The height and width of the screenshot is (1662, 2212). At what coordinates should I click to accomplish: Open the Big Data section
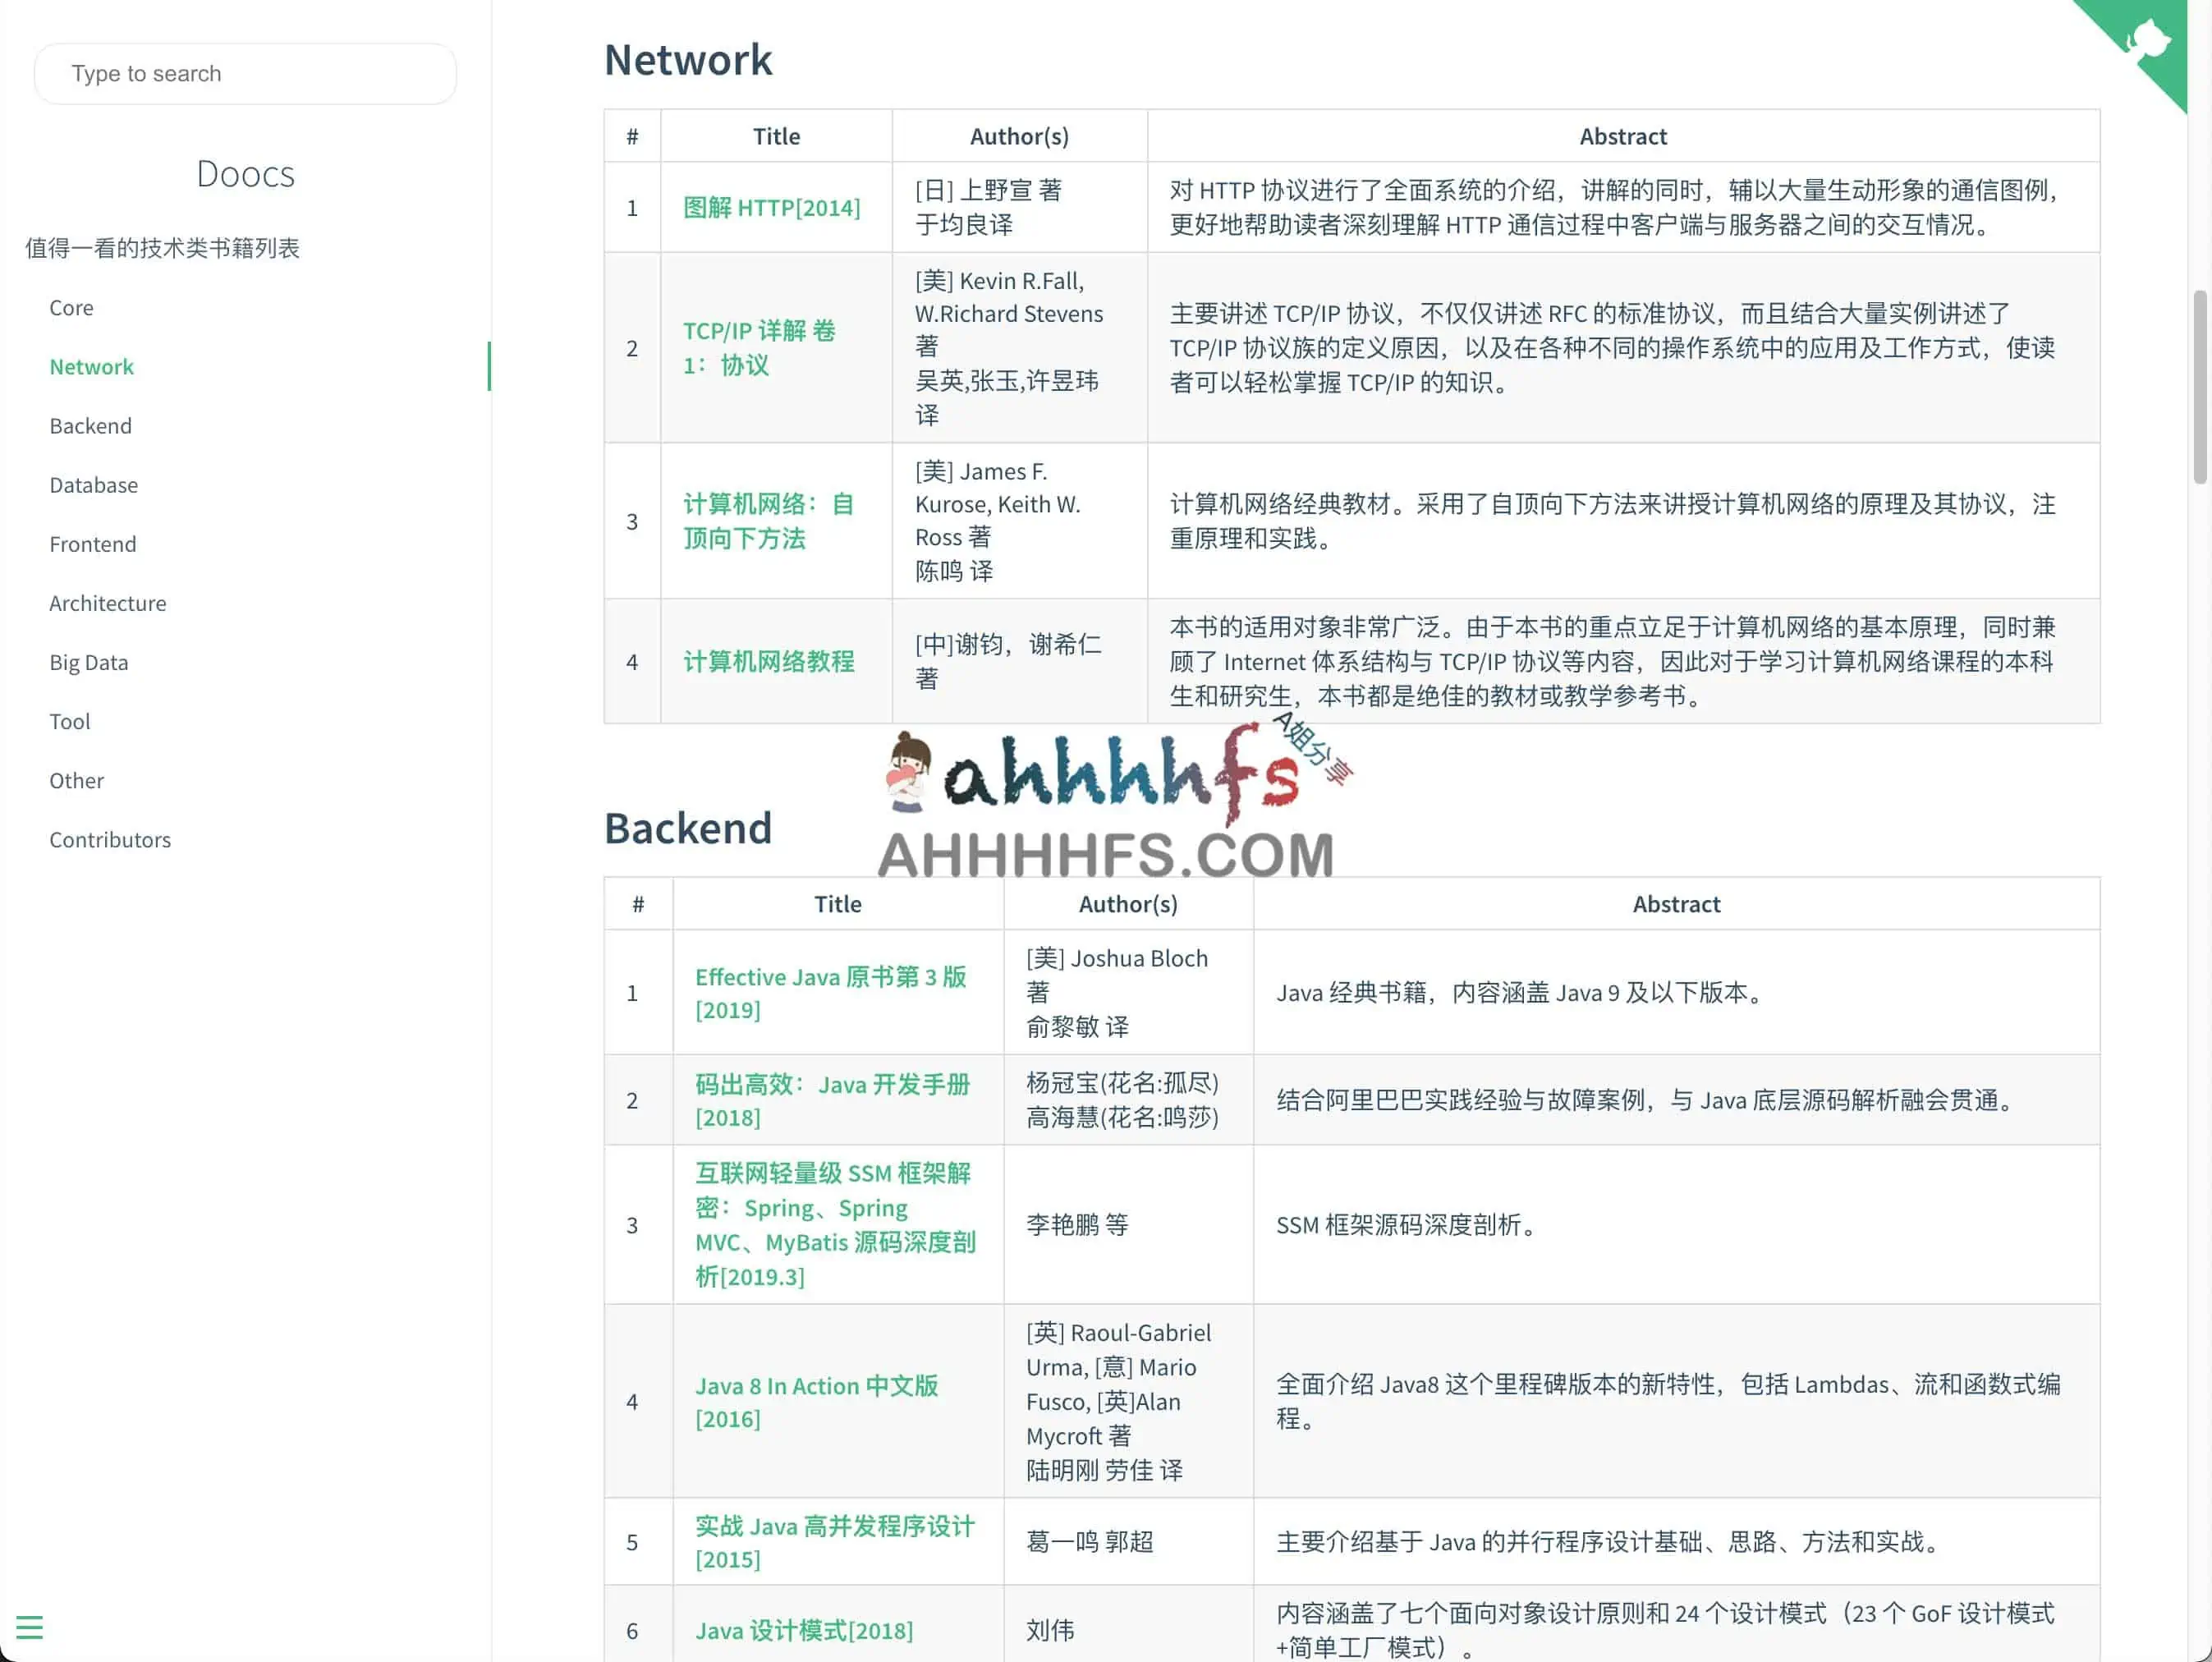88,661
